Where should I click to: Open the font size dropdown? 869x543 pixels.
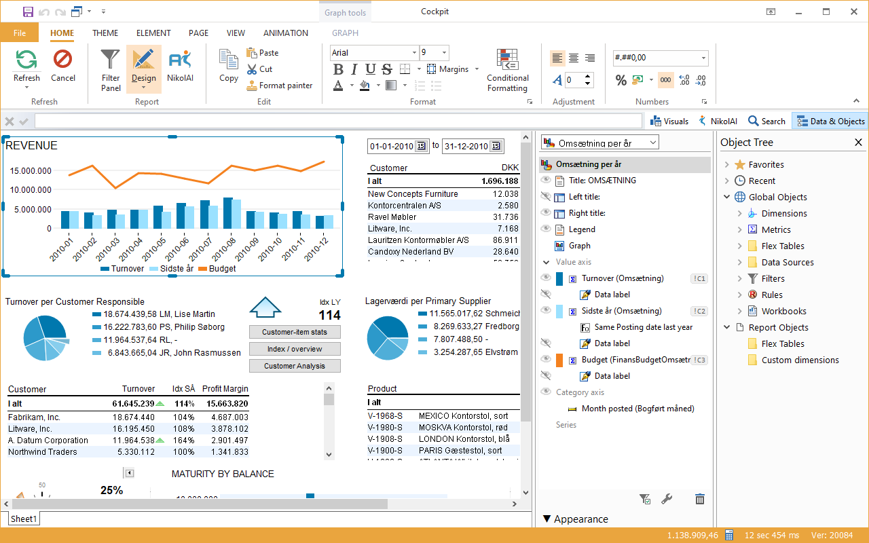pos(444,53)
